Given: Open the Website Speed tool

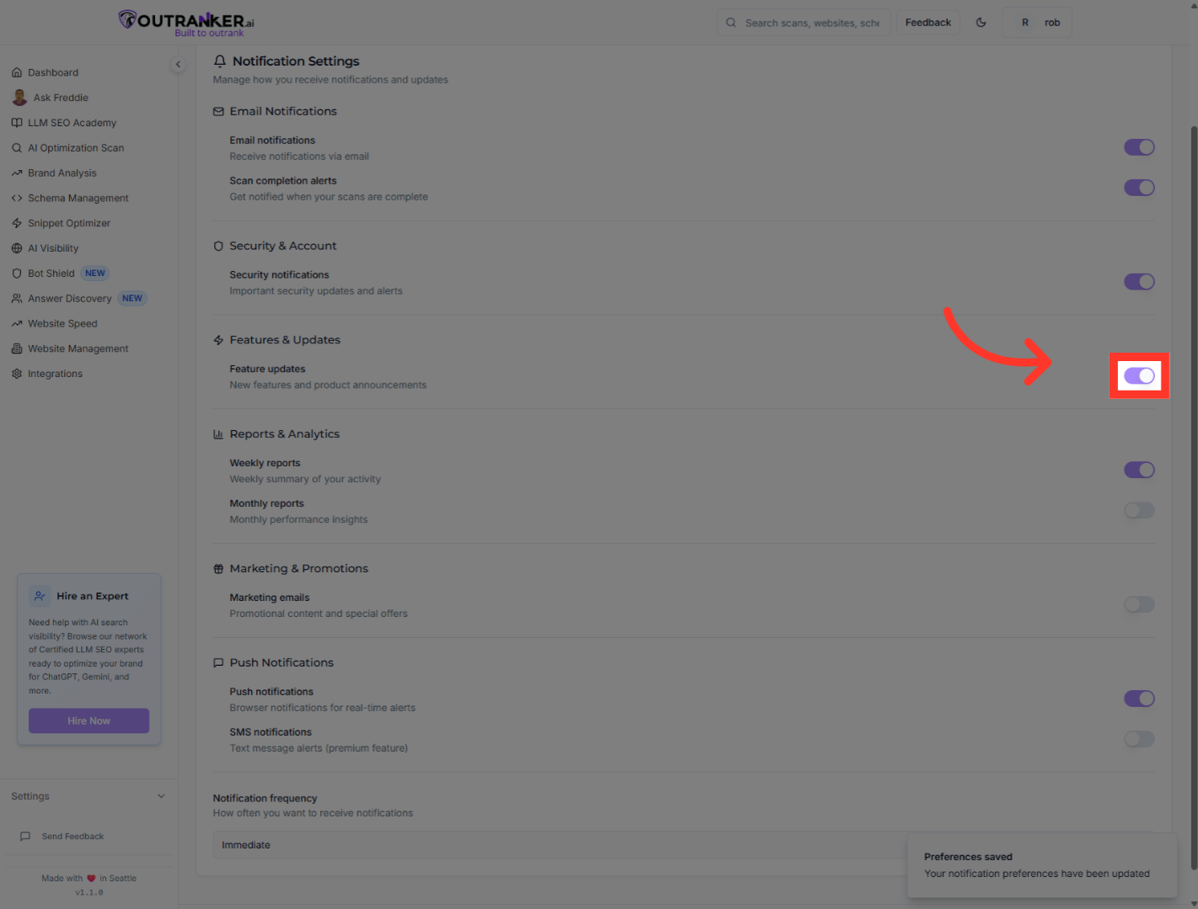Looking at the screenshot, I should click(62, 323).
